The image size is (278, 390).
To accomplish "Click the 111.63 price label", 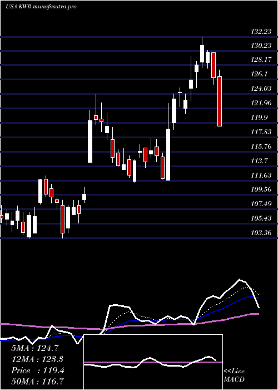I will 261,175.
